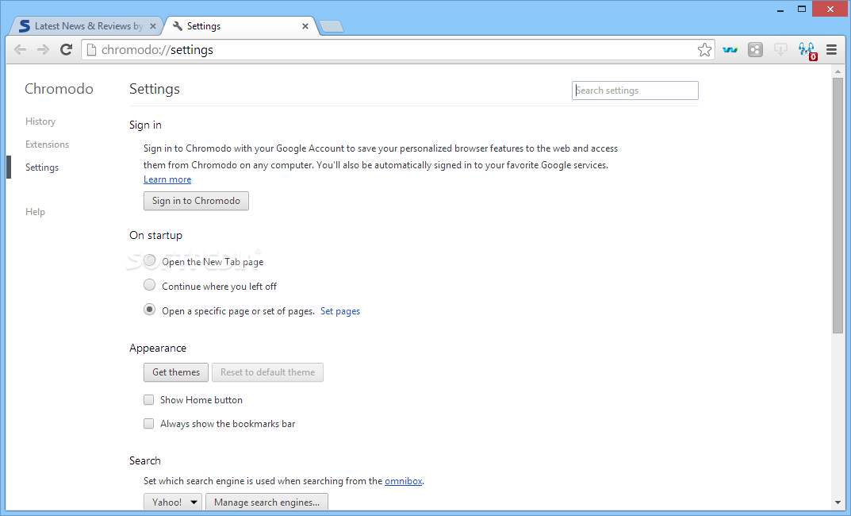
Task: Open Extensions in the sidebar
Action: coord(48,144)
